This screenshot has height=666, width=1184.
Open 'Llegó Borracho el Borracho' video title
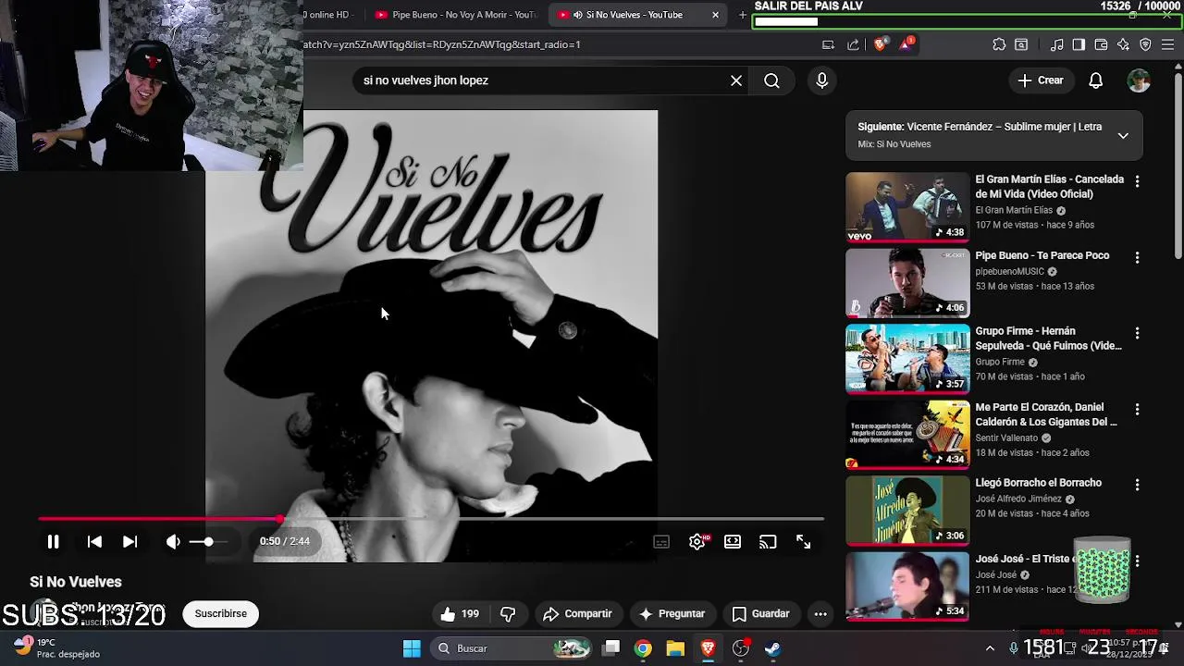[1038, 483]
